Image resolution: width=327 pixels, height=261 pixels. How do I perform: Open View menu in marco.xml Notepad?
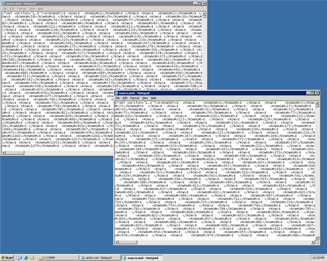click(145, 98)
